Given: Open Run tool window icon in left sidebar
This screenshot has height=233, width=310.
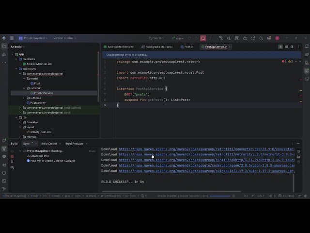Looking at the screenshot, I should pos(4,140).
